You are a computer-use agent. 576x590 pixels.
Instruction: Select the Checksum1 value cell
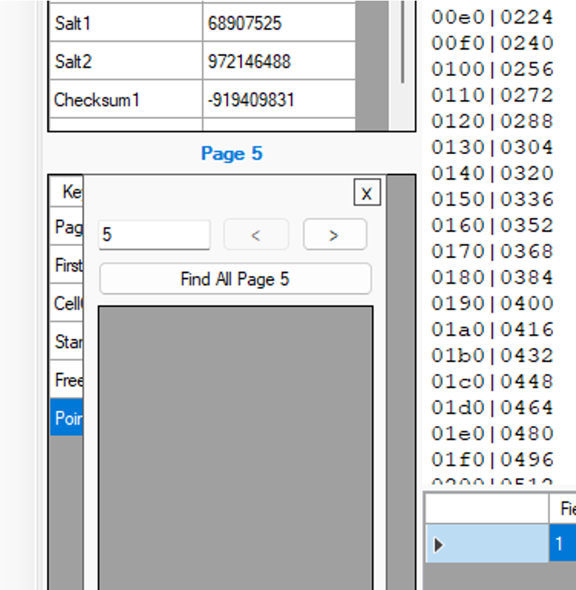(278, 101)
